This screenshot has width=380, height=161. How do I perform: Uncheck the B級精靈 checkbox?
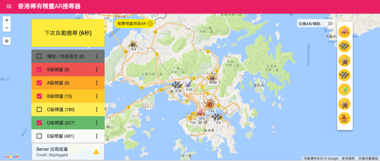(39, 96)
